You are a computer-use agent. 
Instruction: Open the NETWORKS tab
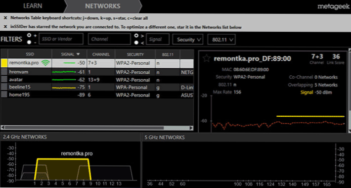coord(103,6)
